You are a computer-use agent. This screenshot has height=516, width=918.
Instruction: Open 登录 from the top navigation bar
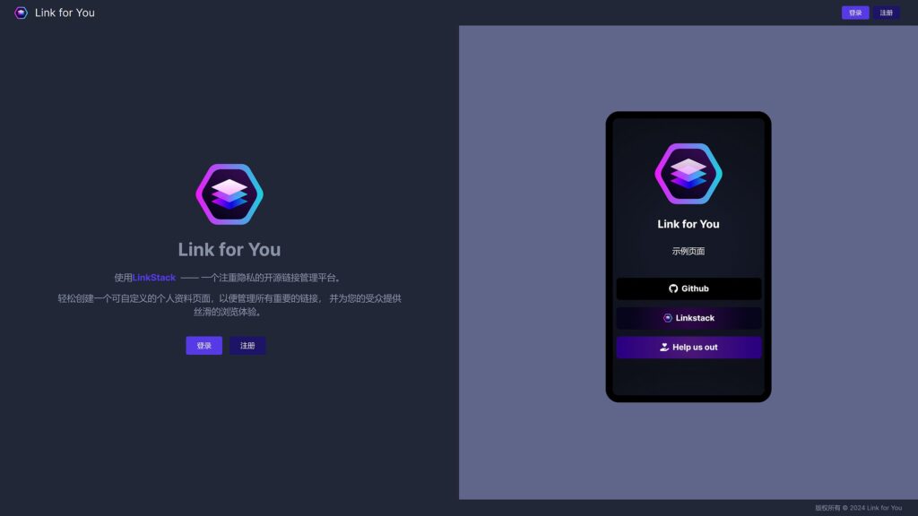point(854,13)
